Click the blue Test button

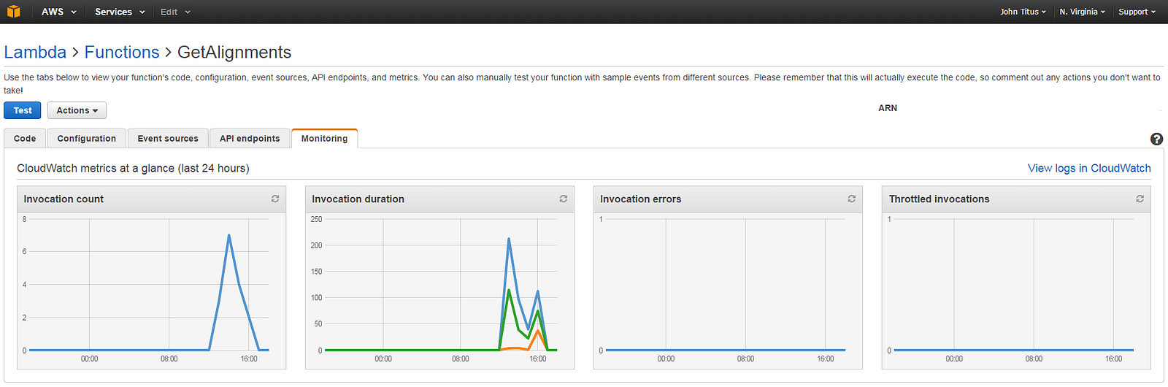(23, 110)
